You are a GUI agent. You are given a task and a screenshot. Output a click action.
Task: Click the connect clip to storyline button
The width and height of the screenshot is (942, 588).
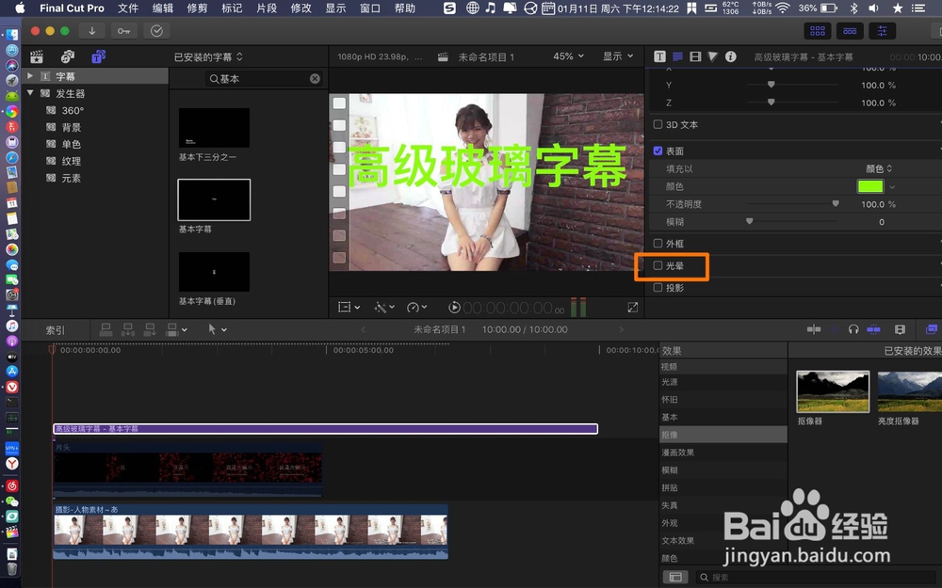(106, 329)
